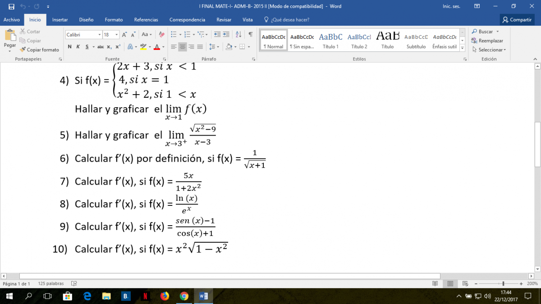Open the Insertar ribbon tab

click(60, 20)
